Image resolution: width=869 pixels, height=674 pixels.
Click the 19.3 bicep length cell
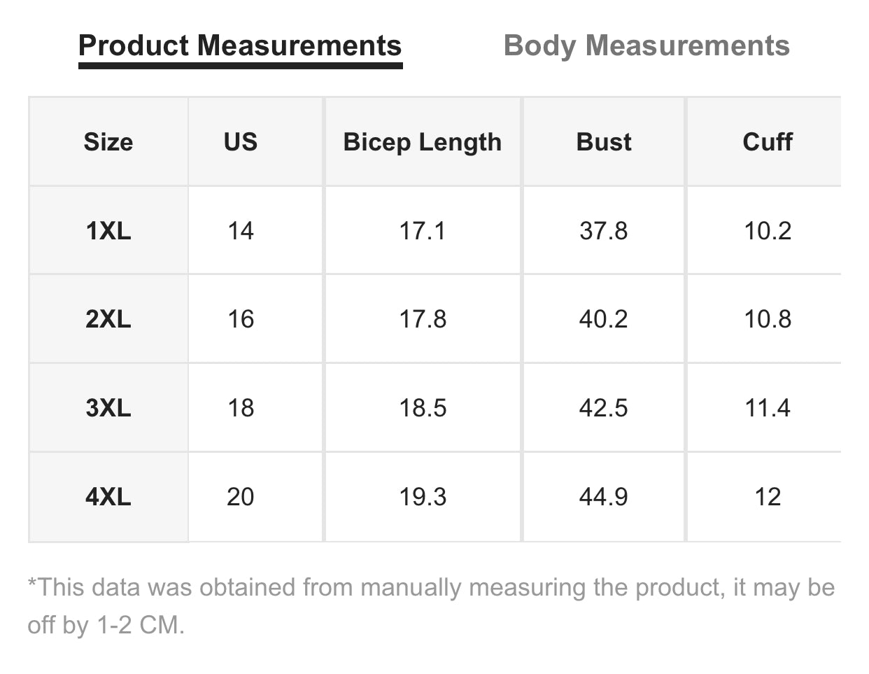(x=423, y=497)
